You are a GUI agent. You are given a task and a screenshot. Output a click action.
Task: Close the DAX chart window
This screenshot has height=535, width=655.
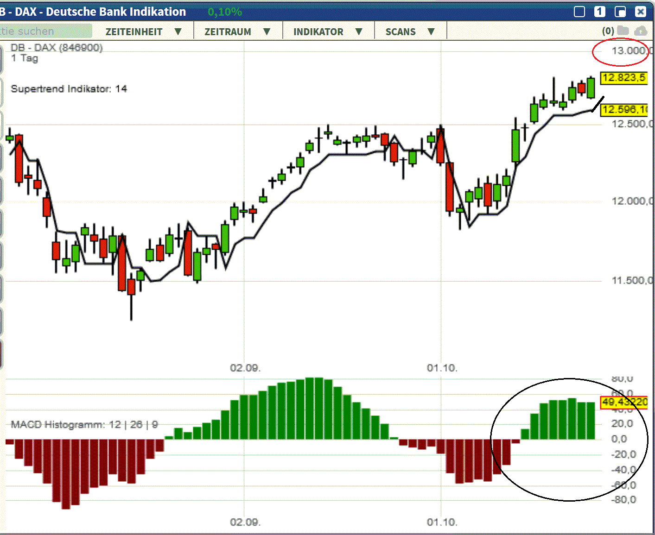tap(641, 12)
